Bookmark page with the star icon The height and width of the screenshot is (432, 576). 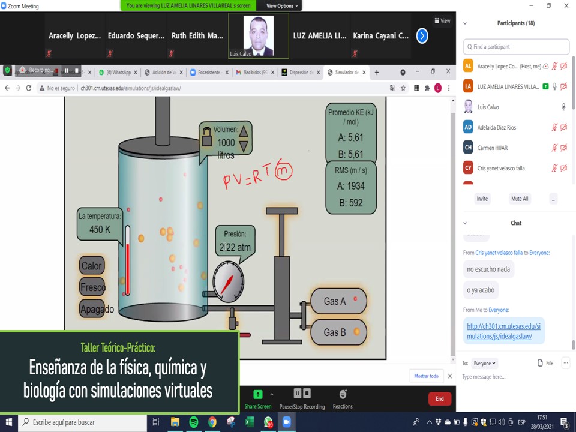point(403,88)
